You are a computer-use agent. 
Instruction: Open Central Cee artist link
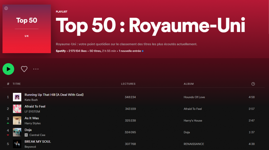point(37,135)
